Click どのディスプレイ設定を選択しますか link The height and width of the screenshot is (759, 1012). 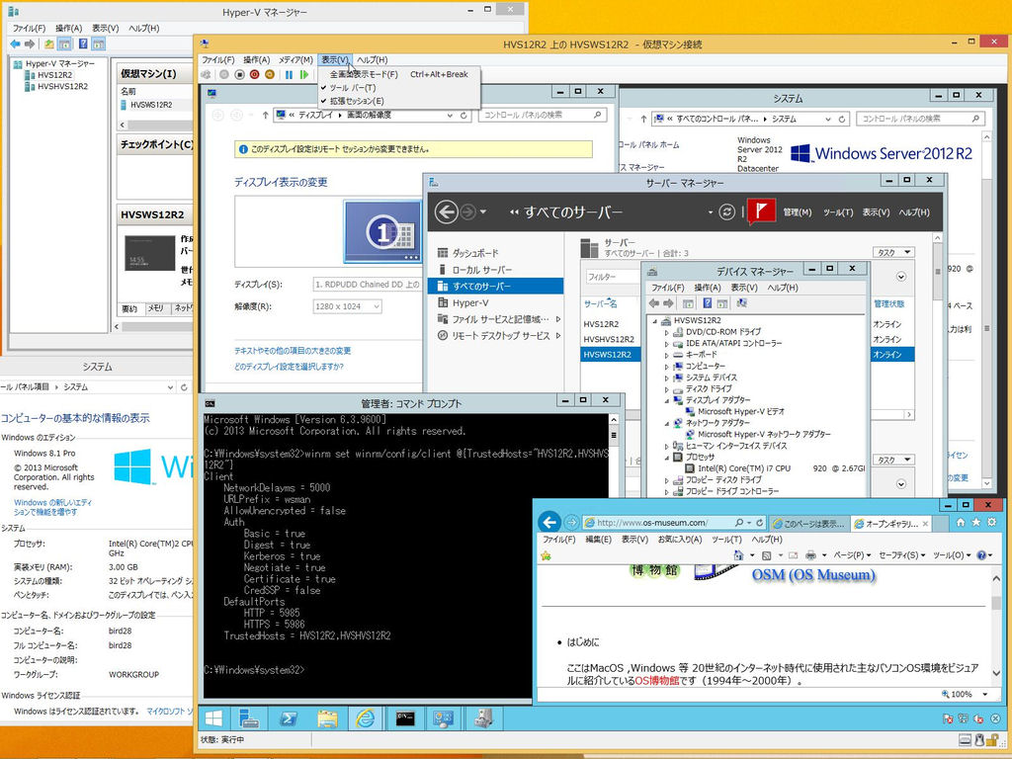tap(290, 367)
